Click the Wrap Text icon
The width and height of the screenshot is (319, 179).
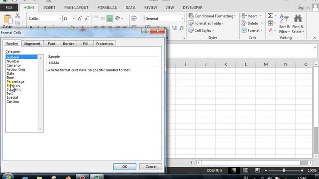tap(134, 18)
